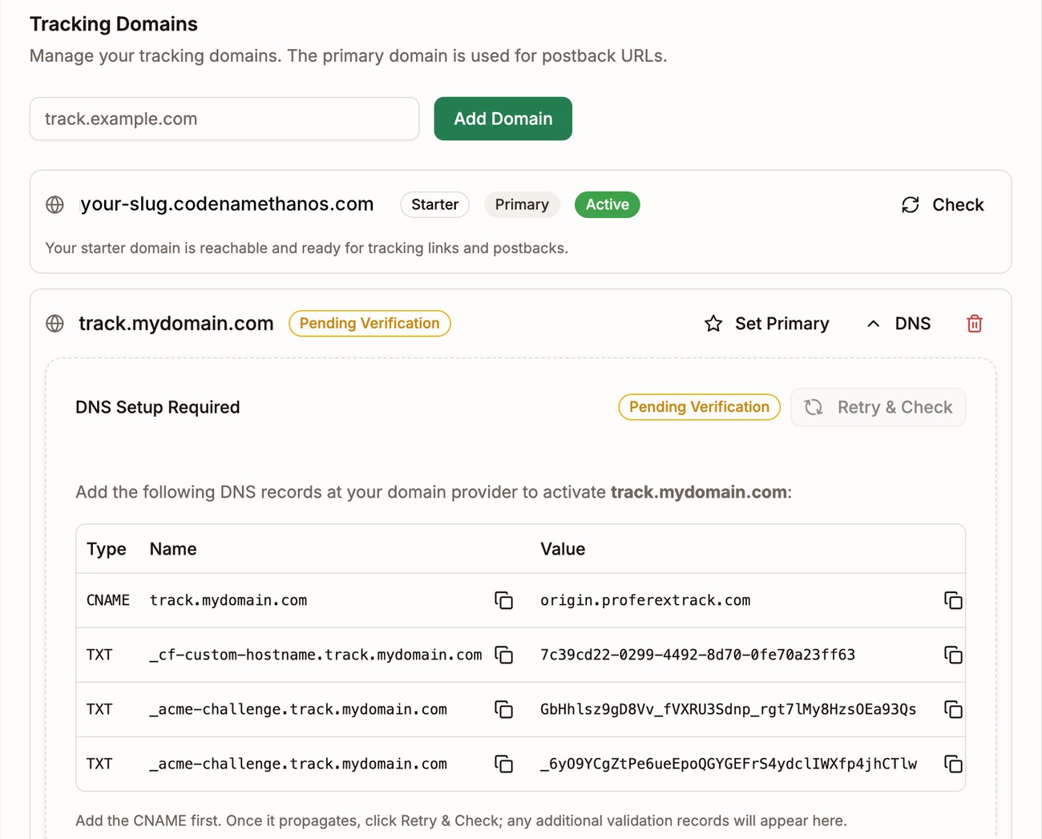Copy the name of the GbHhlsz9gD8Vv record
Viewport: 1042px width, 839px height.
coord(503,709)
